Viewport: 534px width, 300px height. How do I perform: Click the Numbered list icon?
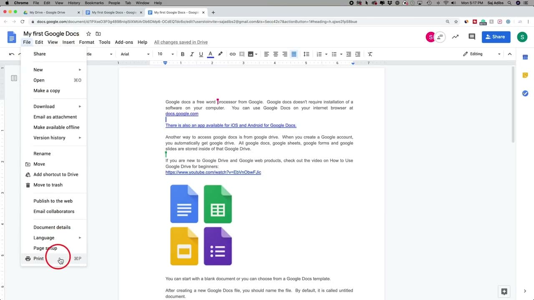[319, 54]
